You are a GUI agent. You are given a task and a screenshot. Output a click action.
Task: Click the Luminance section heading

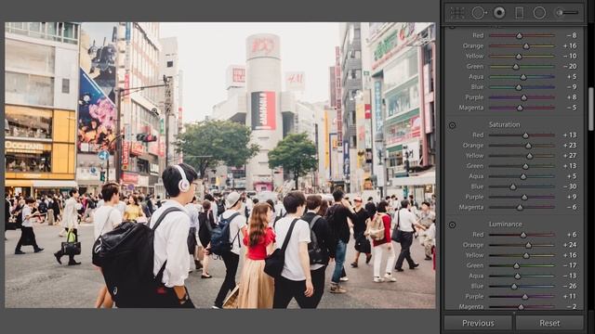point(505,225)
